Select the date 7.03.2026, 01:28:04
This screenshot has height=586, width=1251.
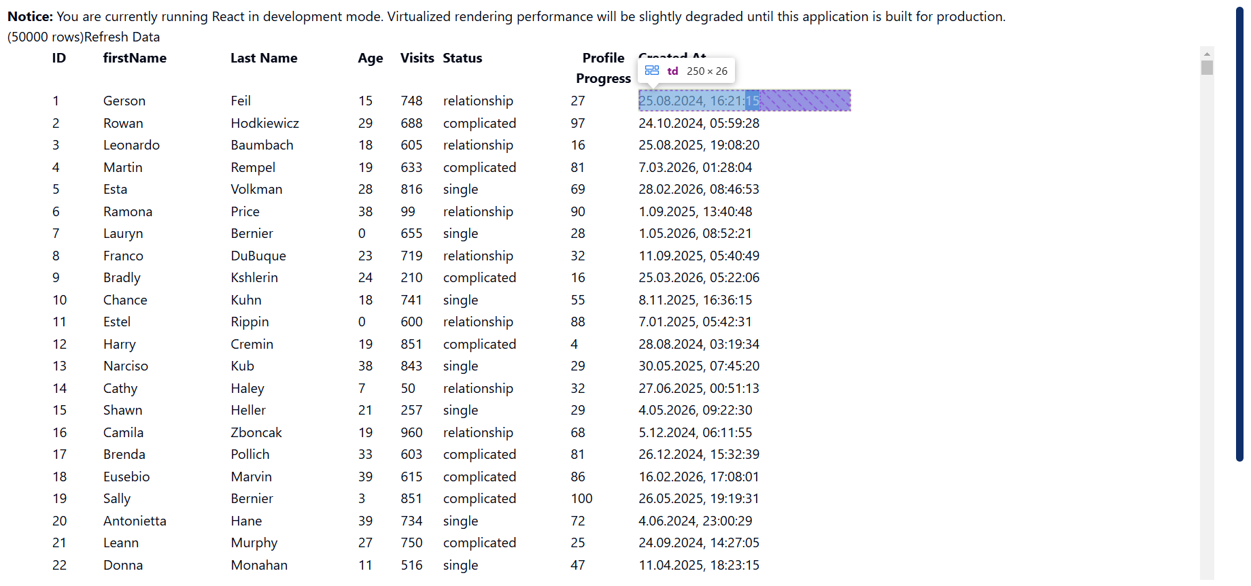click(695, 168)
